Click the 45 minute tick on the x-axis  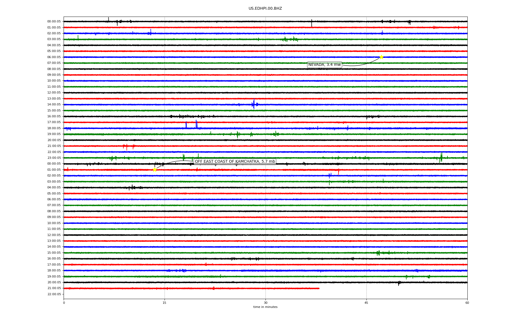click(366, 303)
